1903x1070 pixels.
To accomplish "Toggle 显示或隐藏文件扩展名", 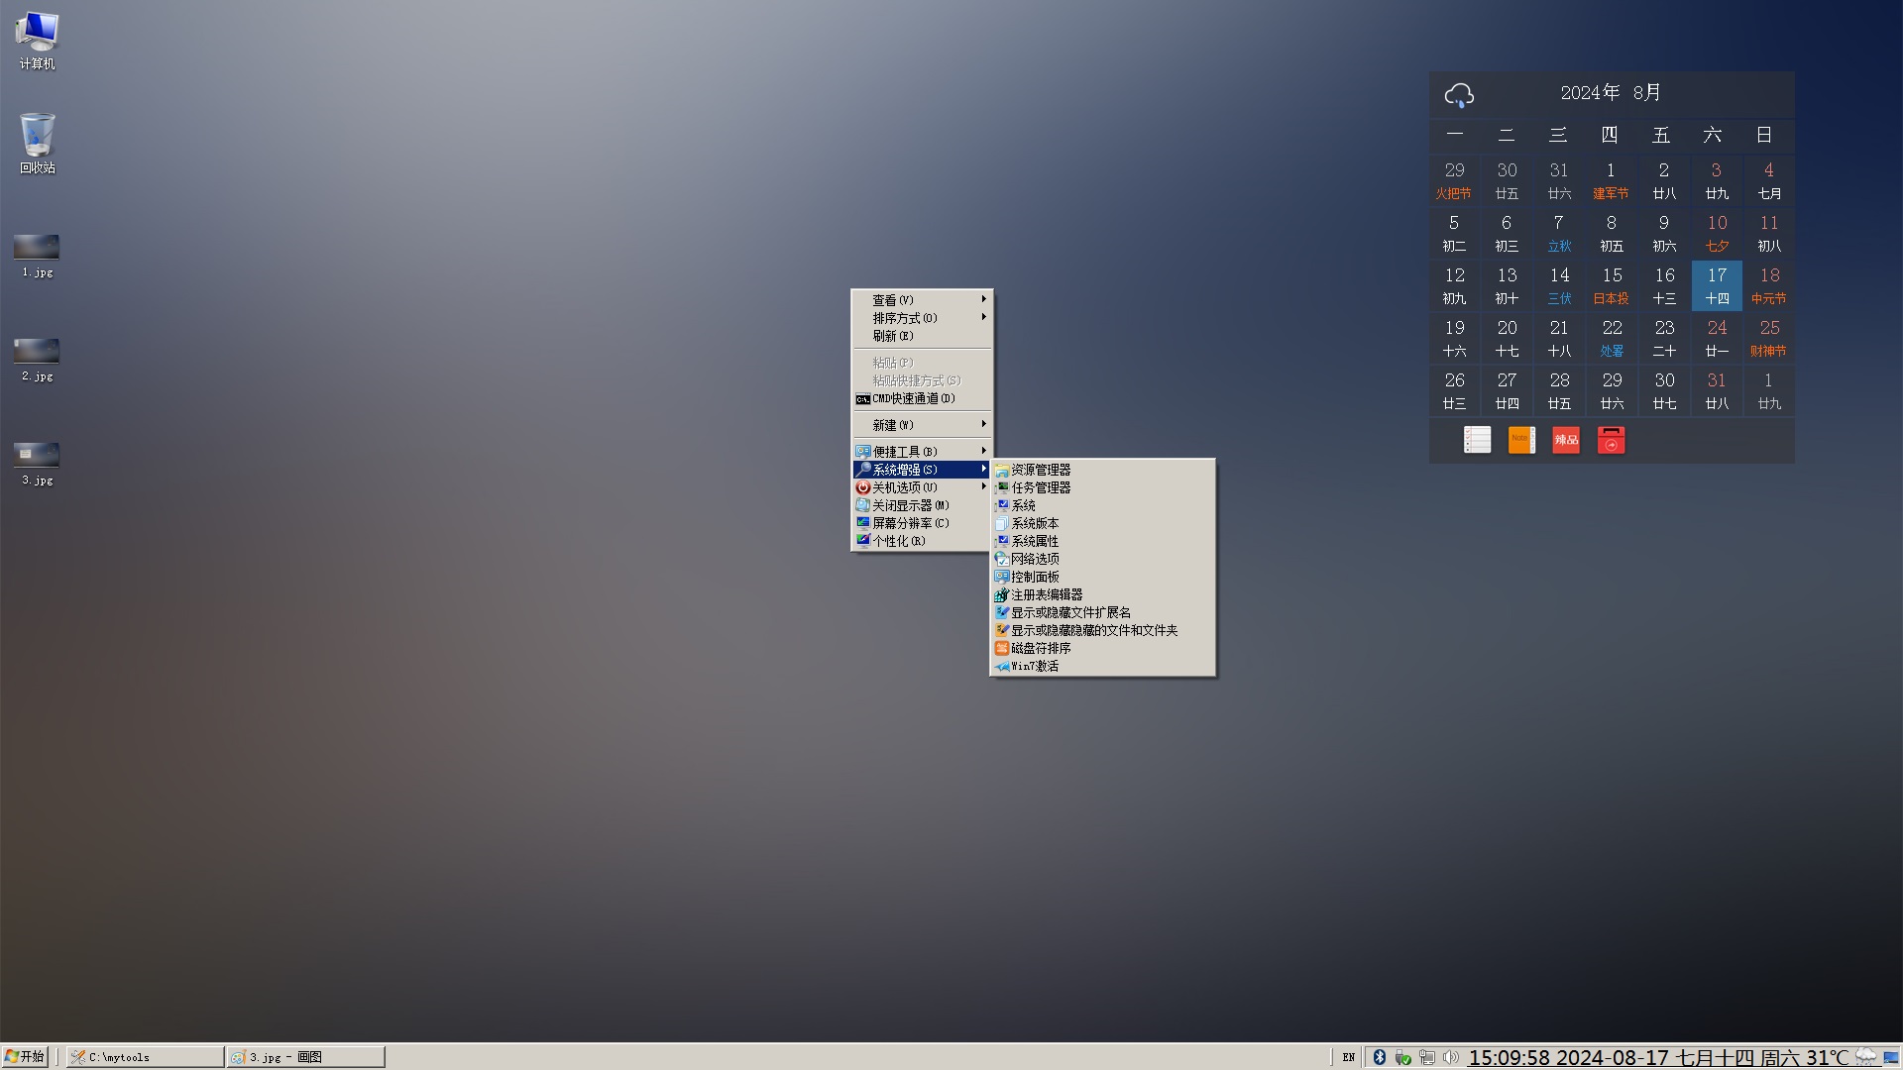I will pyautogui.click(x=1102, y=612).
